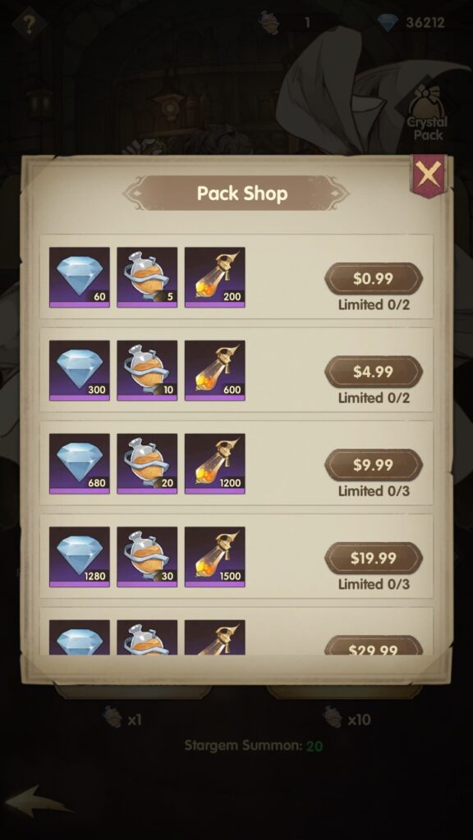Image resolution: width=473 pixels, height=840 pixels.
Task: Tap the partially visible $29.99 button
Action: pos(374,646)
